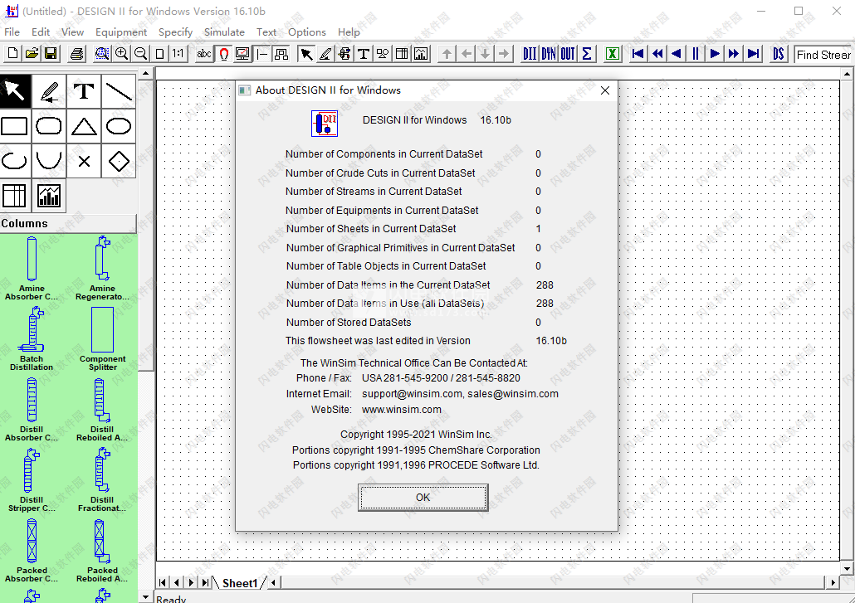Open the Simulate menu
855x603 pixels.
click(x=224, y=32)
